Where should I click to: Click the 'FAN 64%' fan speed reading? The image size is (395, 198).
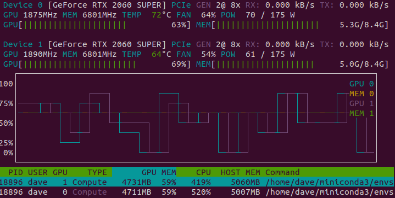[x=196, y=15]
